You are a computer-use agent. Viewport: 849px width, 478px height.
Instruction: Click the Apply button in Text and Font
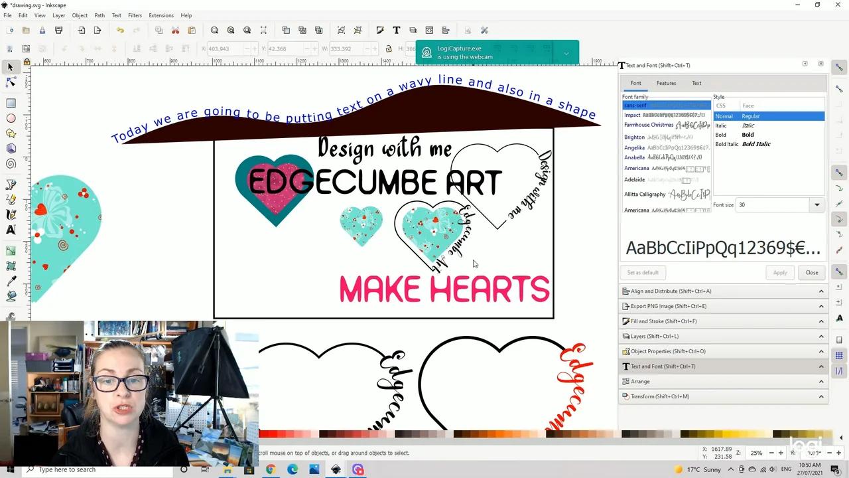coord(780,272)
